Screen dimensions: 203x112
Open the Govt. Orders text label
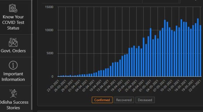(13, 51)
